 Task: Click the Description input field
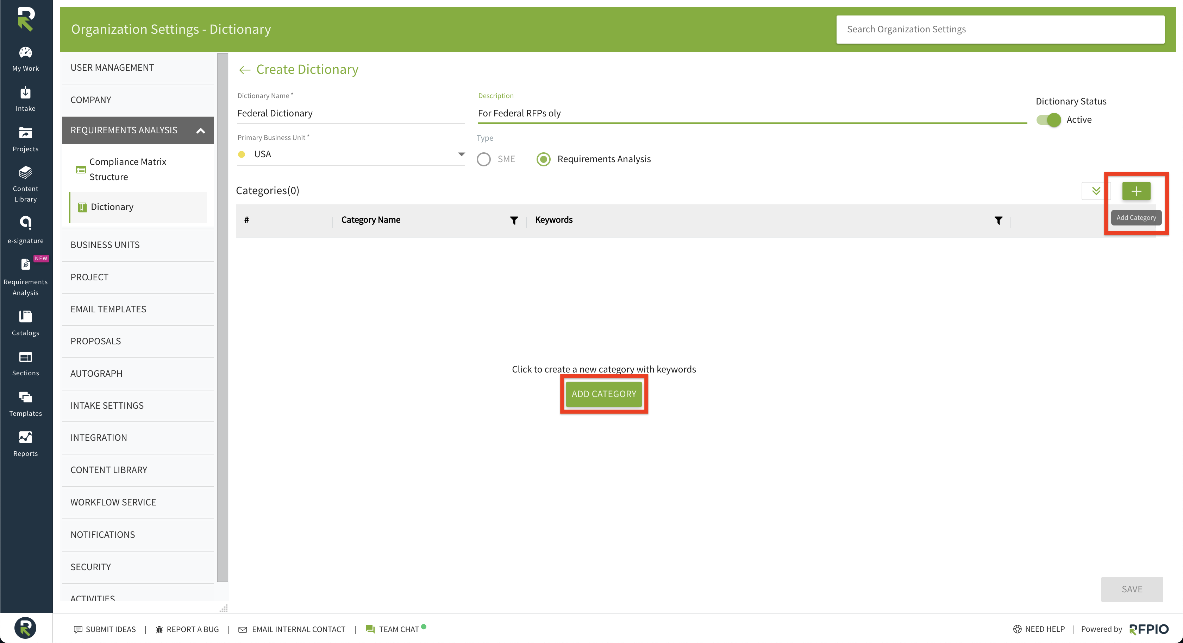(752, 113)
